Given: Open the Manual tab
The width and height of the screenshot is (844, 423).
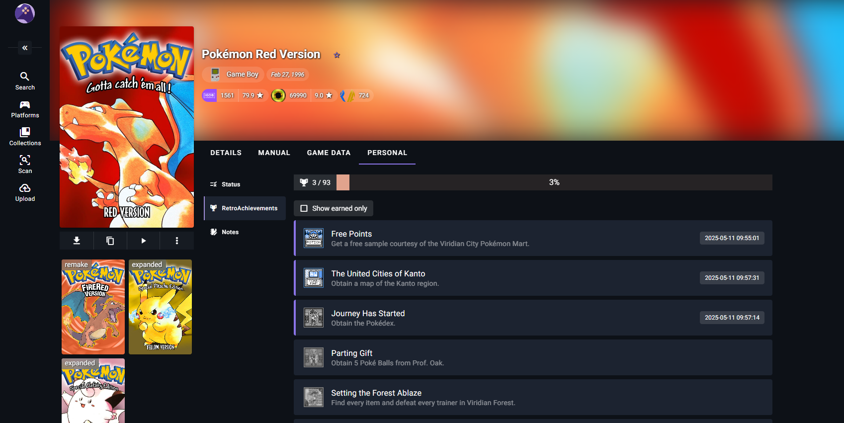Looking at the screenshot, I should (x=274, y=153).
